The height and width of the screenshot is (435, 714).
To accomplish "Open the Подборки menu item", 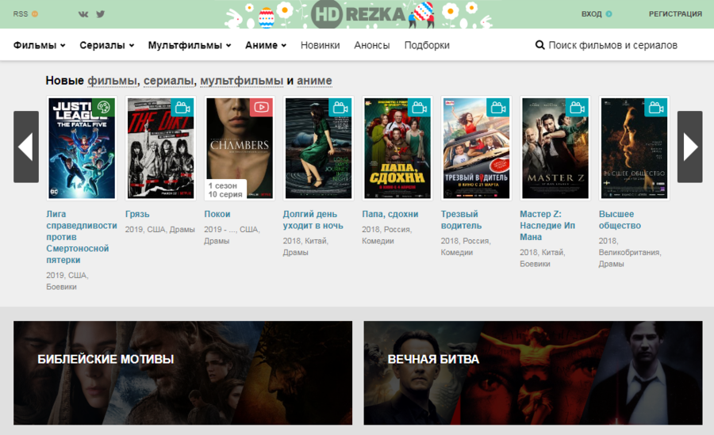I will coord(427,45).
